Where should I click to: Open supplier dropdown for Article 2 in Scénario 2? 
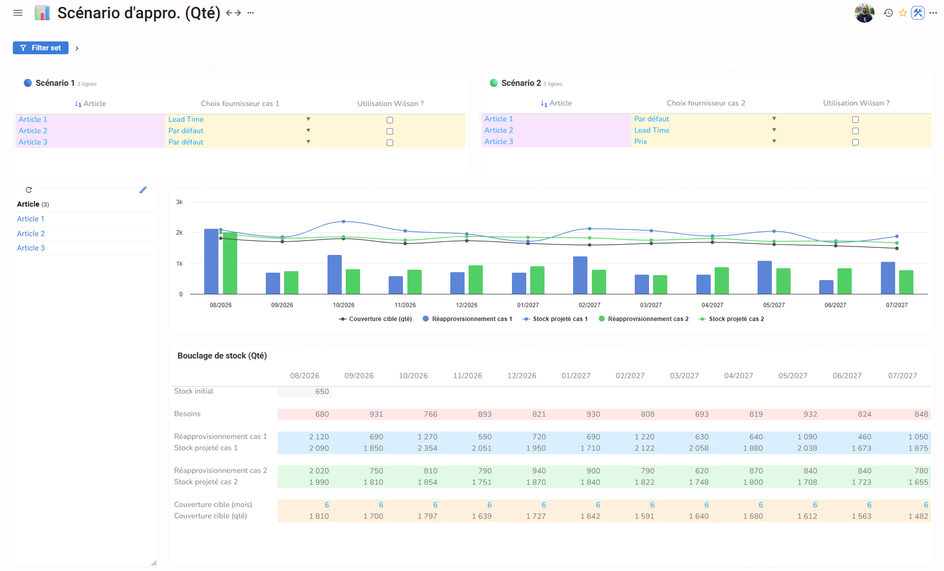coord(774,130)
